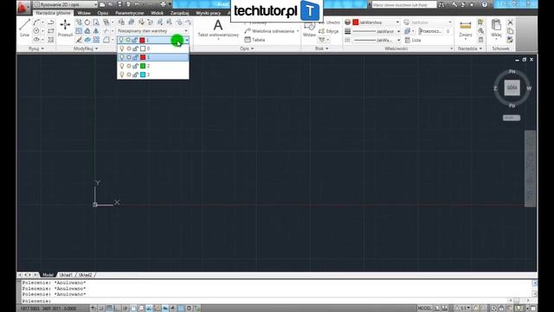Click the GÓRA face of the ViewCube
Screen dimensions: 554x312
click(512, 88)
